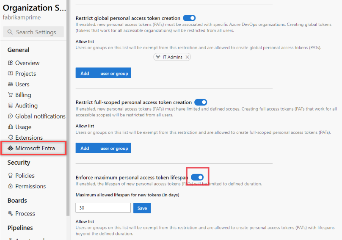The image size is (342, 240).
Task: Click the maximum lifespan days input field
Action: [103, 208]
